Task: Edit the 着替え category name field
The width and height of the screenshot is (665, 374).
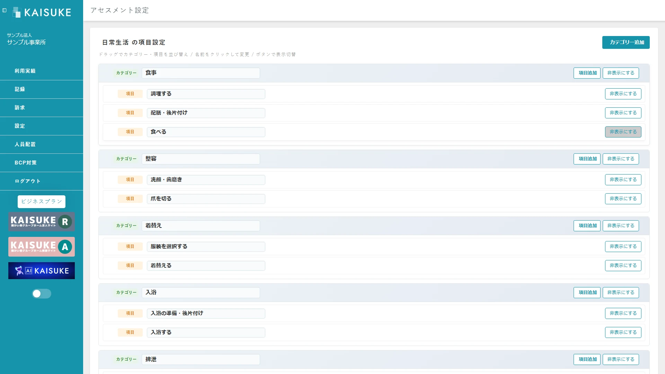Action: [201, 226]
